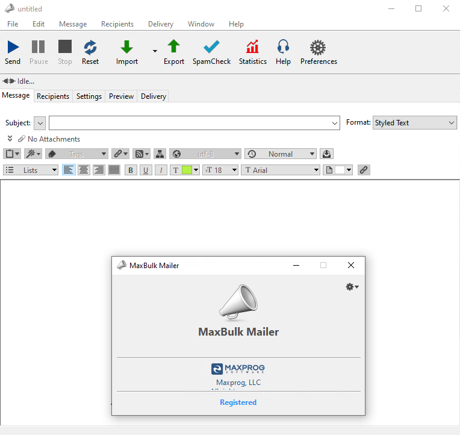Screen dimensions: 460x435
Task: Toggle bold formatting
Action: tap(131, 170)
